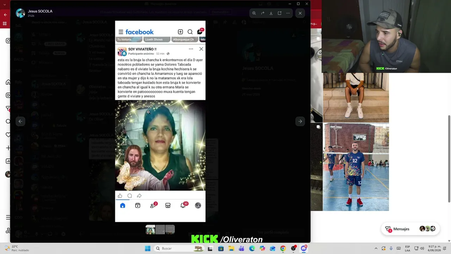Open the Windows Start menu
The height and width of the screenshot is (254, 451).
[x=148, y=248]
